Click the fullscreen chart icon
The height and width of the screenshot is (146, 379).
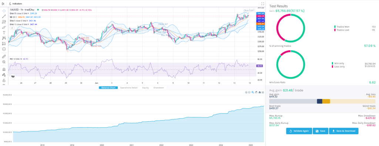point(263,4)
